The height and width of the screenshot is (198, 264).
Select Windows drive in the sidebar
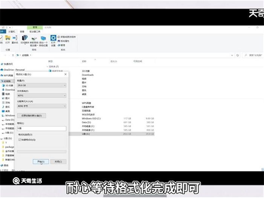[x=8, y=115]
